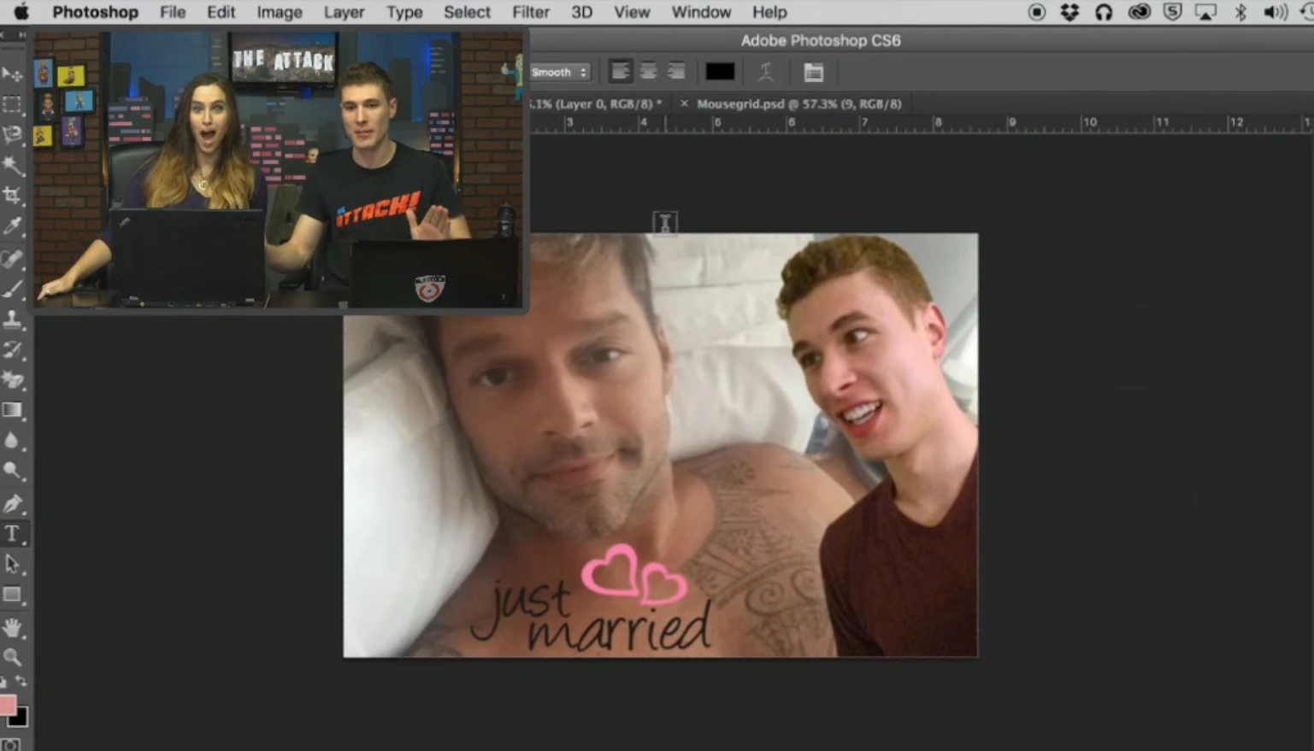1314x751 pixels.
Task: Pick the Zoom tool
Action: point(12,657)
